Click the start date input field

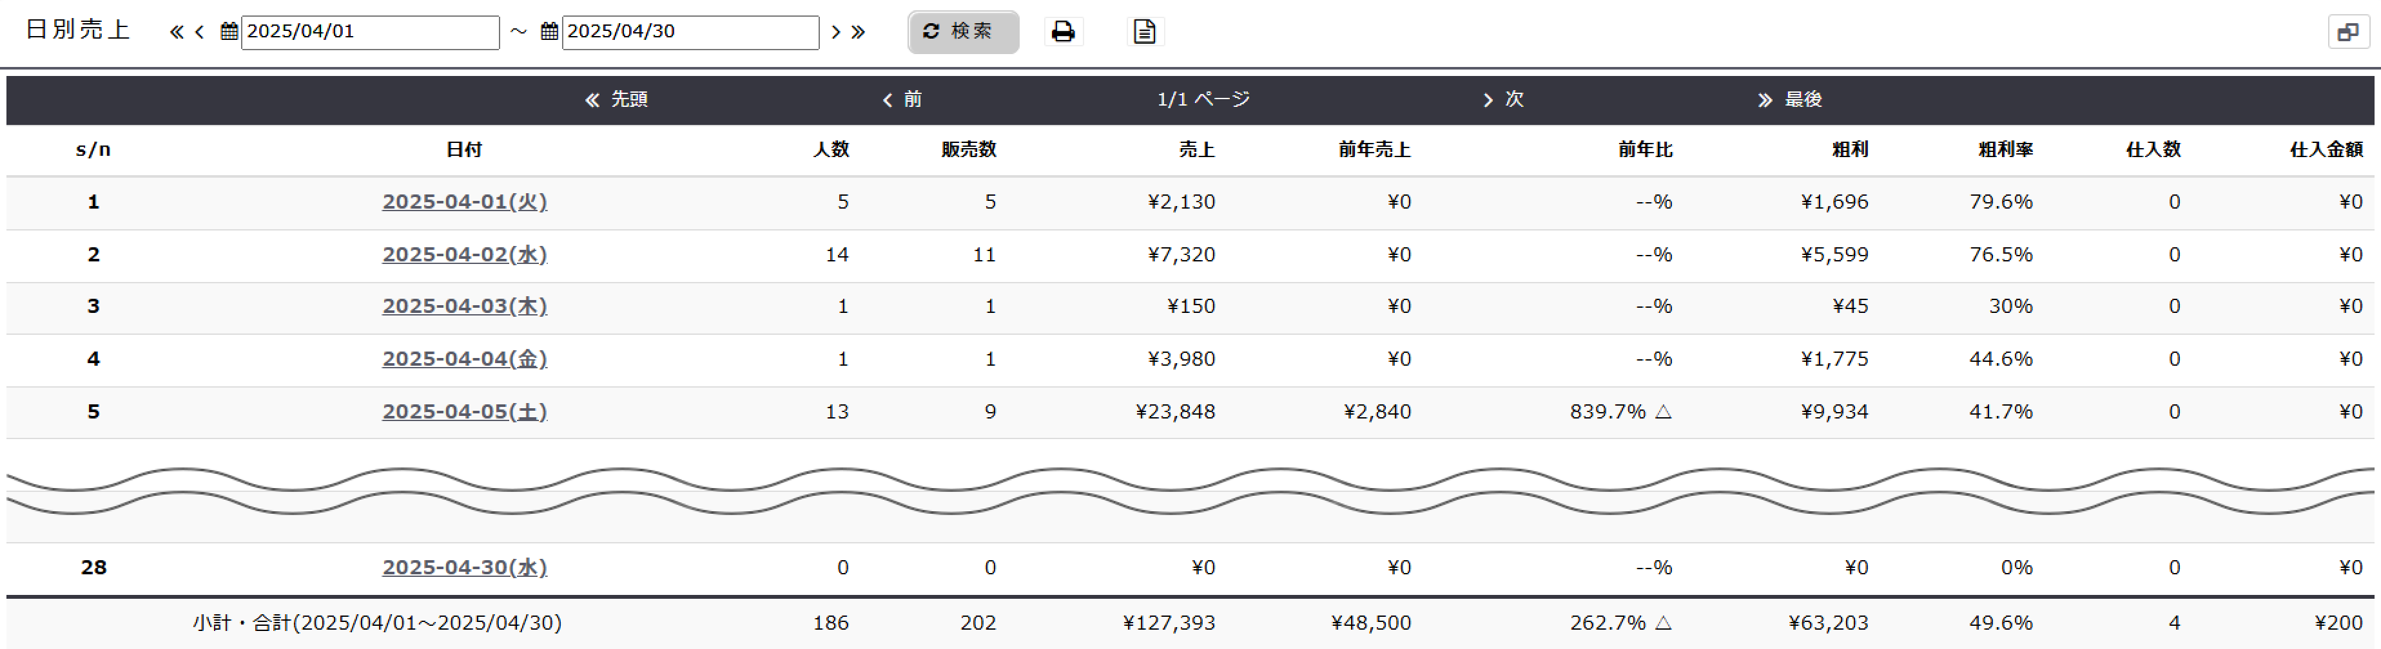(370, 30)
